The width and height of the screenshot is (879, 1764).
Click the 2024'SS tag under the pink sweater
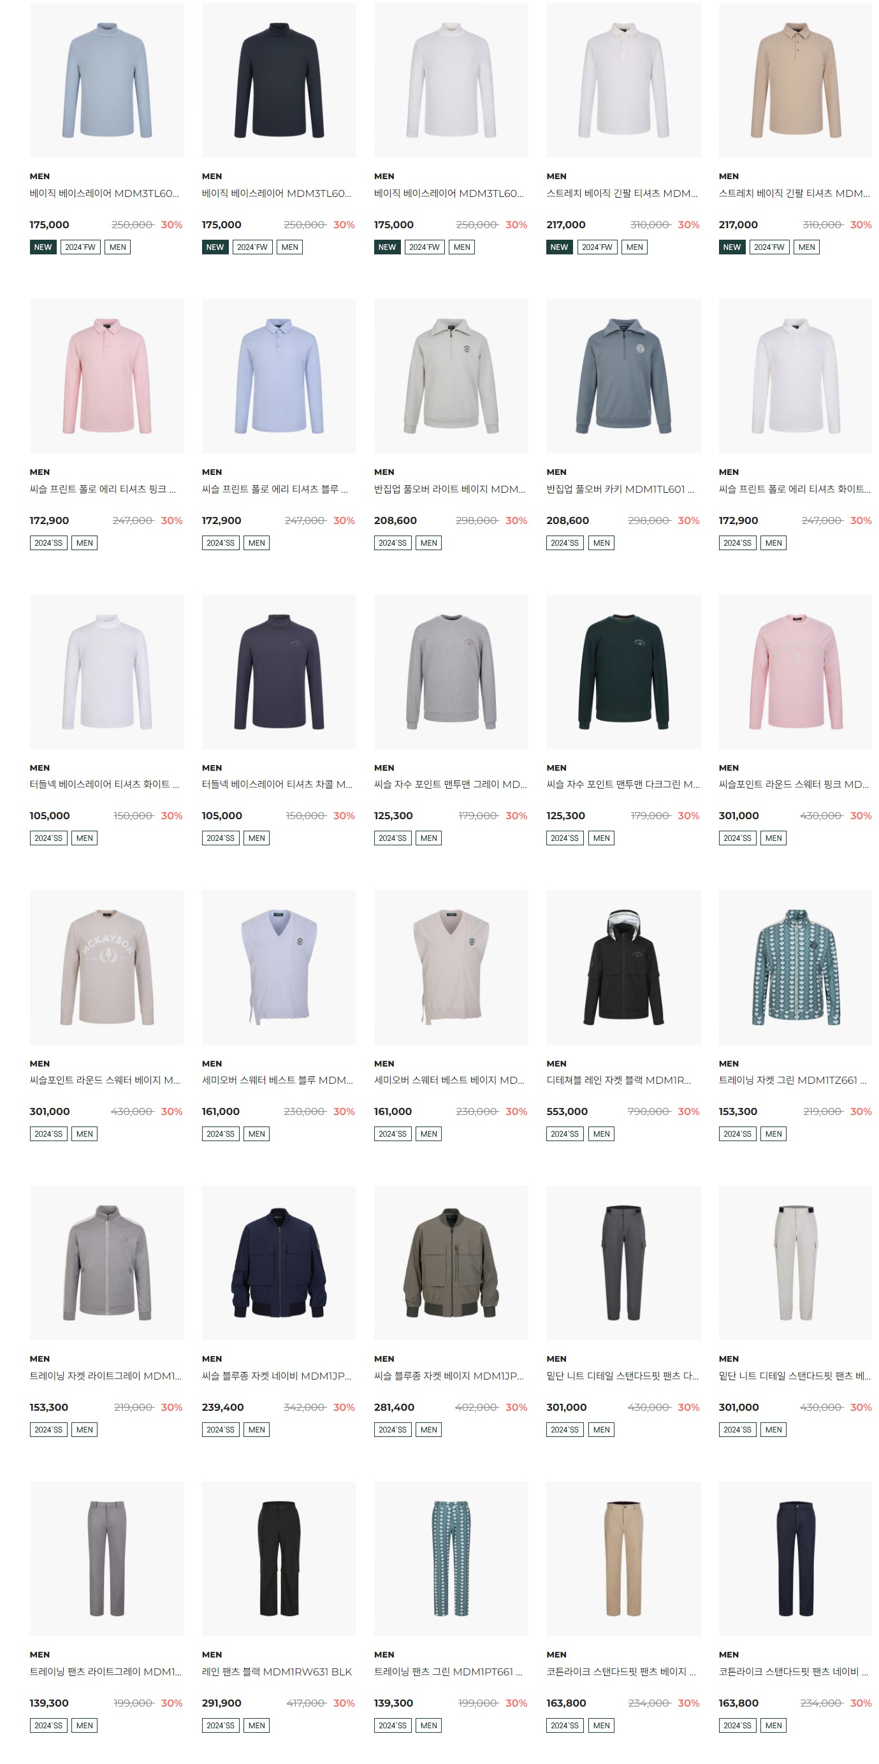pyautogui.click(x=737, y=838)
